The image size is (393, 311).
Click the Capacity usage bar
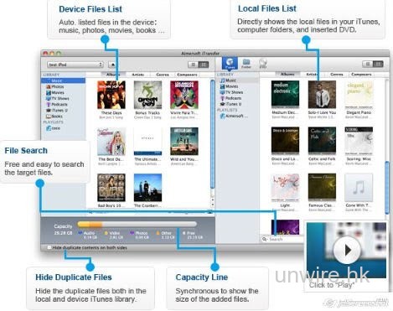click(x=137, y=224)
